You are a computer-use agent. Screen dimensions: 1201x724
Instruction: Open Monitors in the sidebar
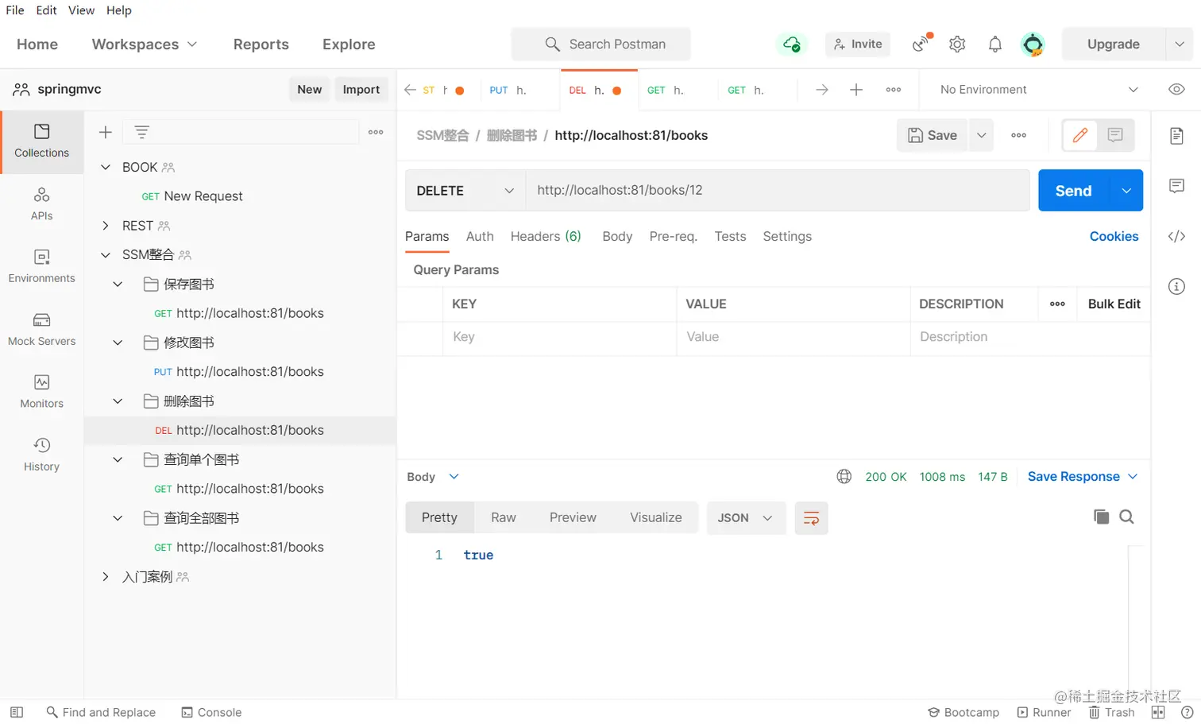(41, 392)
